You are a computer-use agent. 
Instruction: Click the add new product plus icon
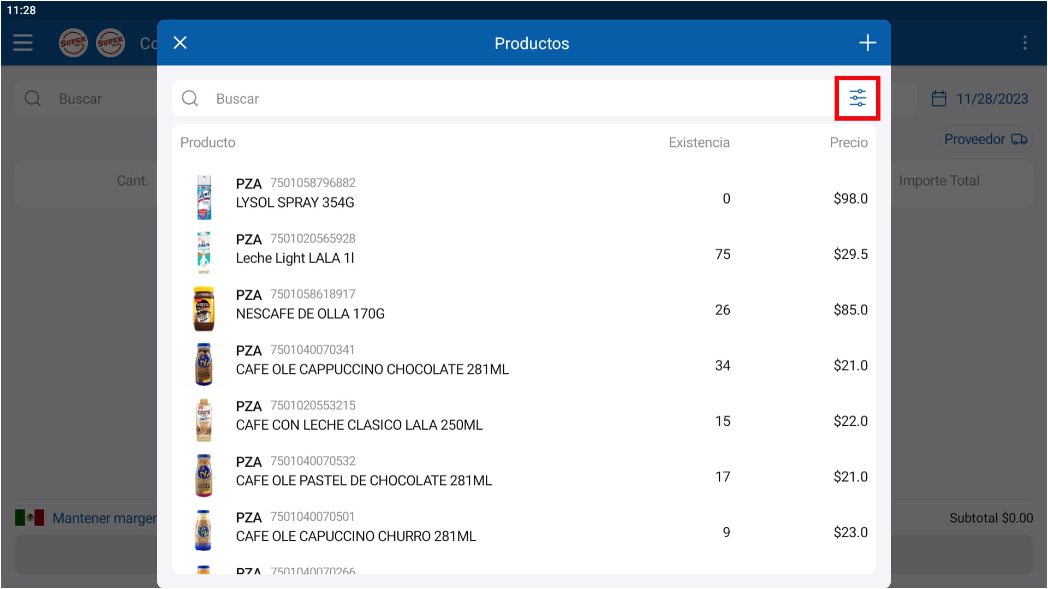pos(867,43)
